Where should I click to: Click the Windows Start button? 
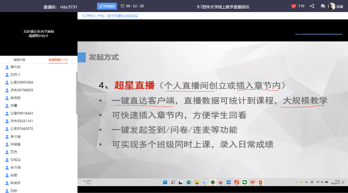tap(165, 182)
